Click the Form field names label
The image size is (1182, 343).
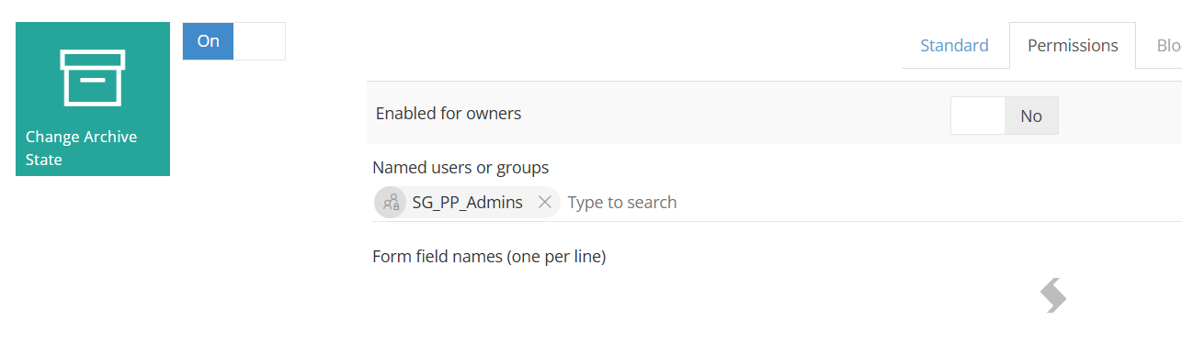pos(489,257)
